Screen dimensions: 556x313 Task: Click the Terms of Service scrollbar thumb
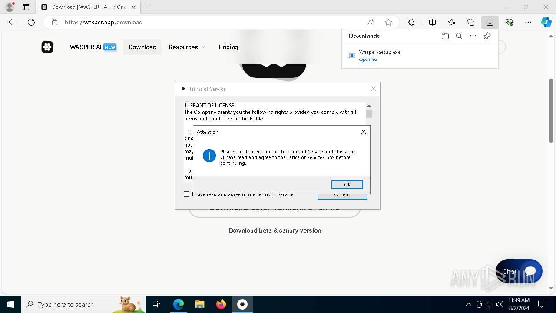point(369,114)
